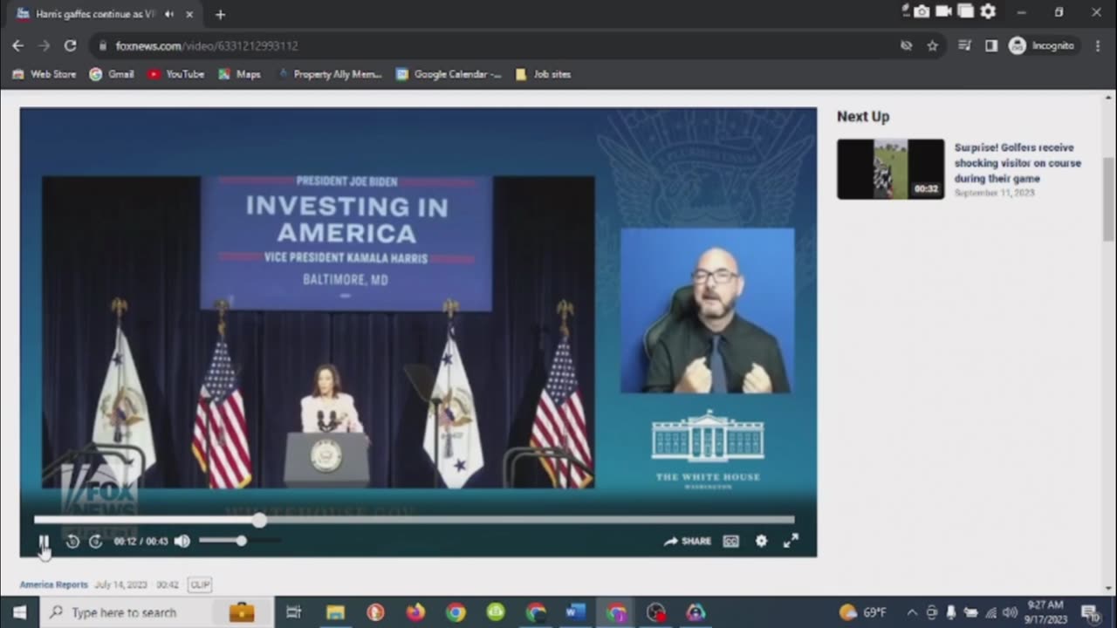The width and height of the screenshot is (1117, 628).
Task: Open the system volume tray icon
Action: (x=1010, y=612)
